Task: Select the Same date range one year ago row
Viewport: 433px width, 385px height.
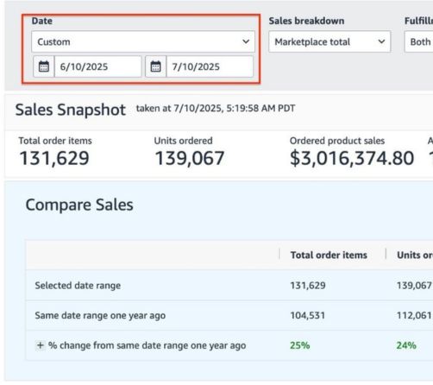Action: pos(229,315)
